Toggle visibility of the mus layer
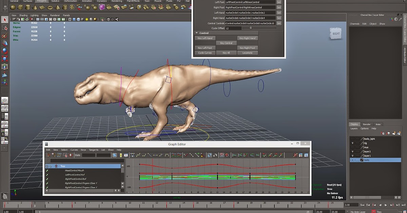Screen dimensions: 407x213 click(x=353, y=147)
